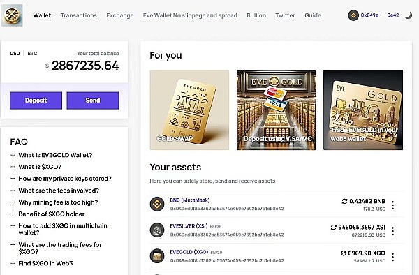Click the EVEGOLD XGO coin icon
The height and width of the screenshot is (275, 419).
pos(157,256)
